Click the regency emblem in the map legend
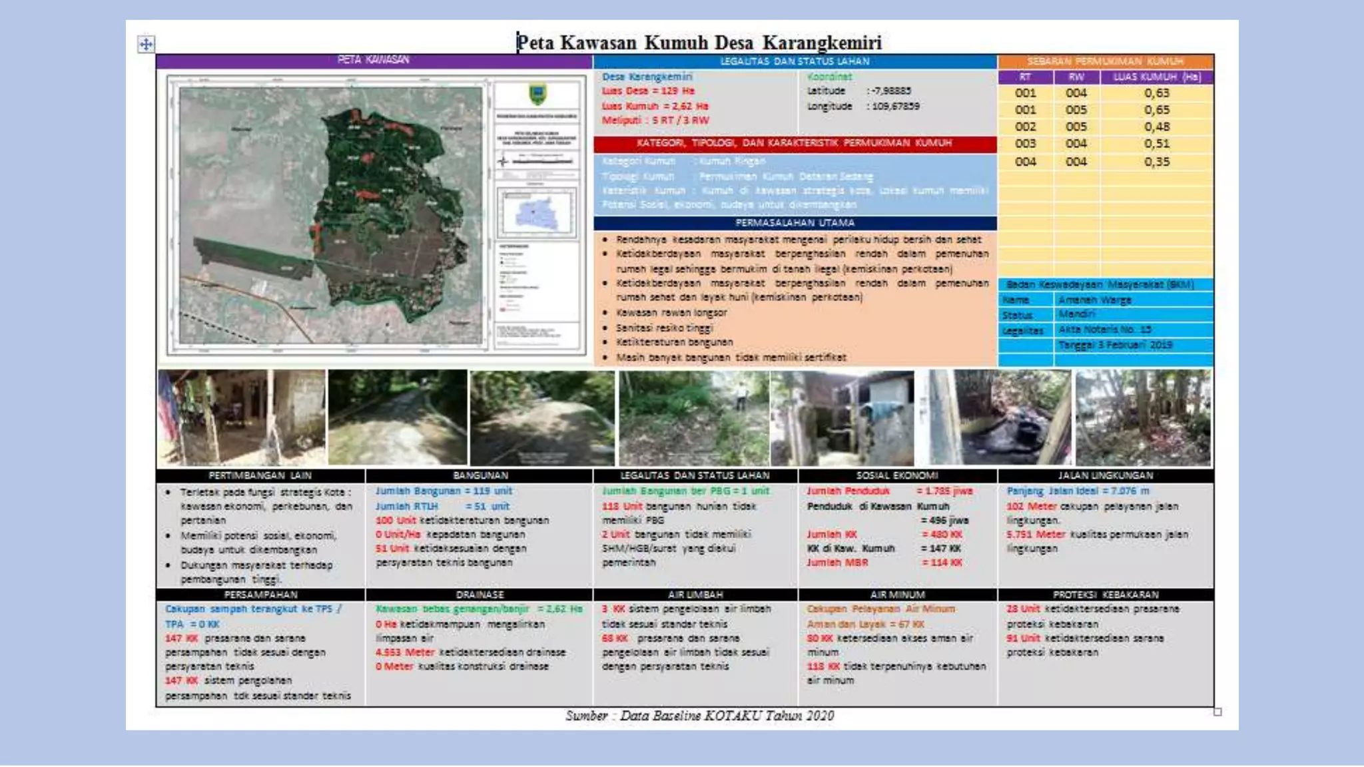1364x767 pixels. click(x=537, y=94)
